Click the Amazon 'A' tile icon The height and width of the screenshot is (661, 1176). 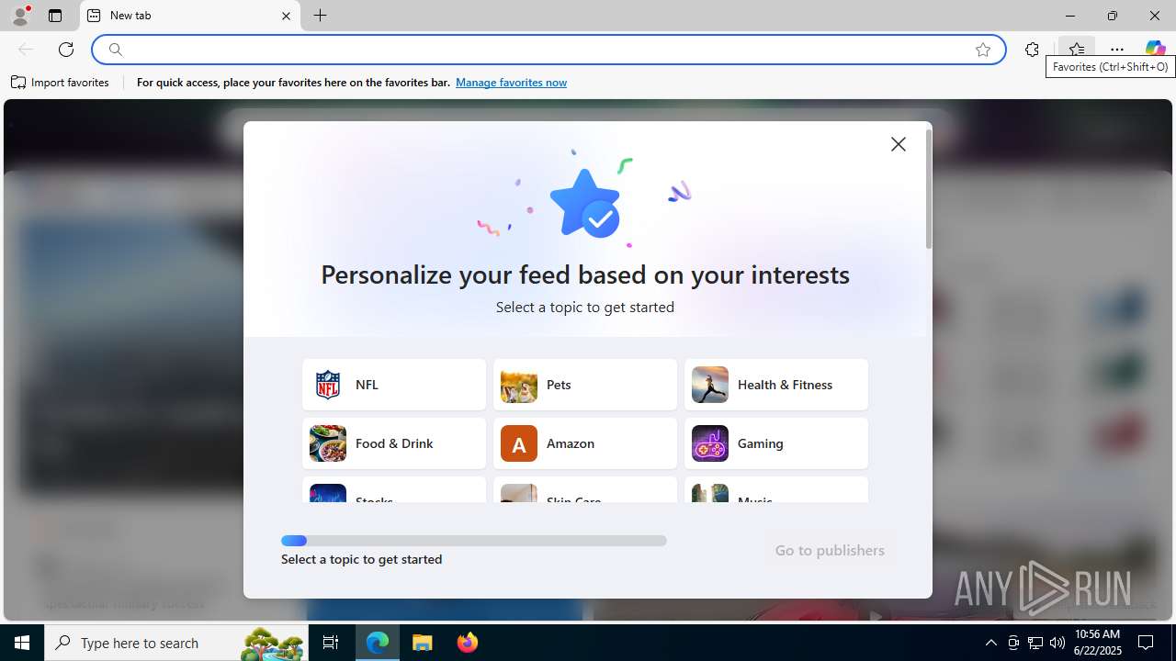519,443
